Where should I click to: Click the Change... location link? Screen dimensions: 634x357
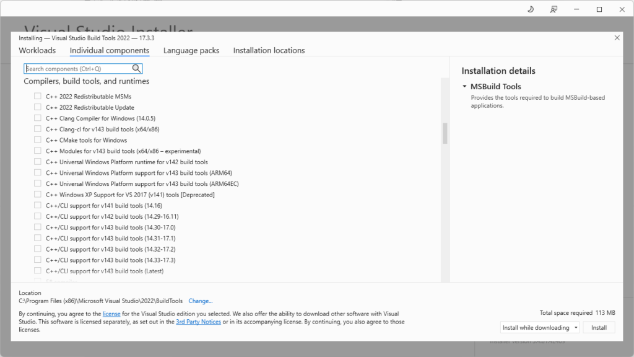coord(201,301)
